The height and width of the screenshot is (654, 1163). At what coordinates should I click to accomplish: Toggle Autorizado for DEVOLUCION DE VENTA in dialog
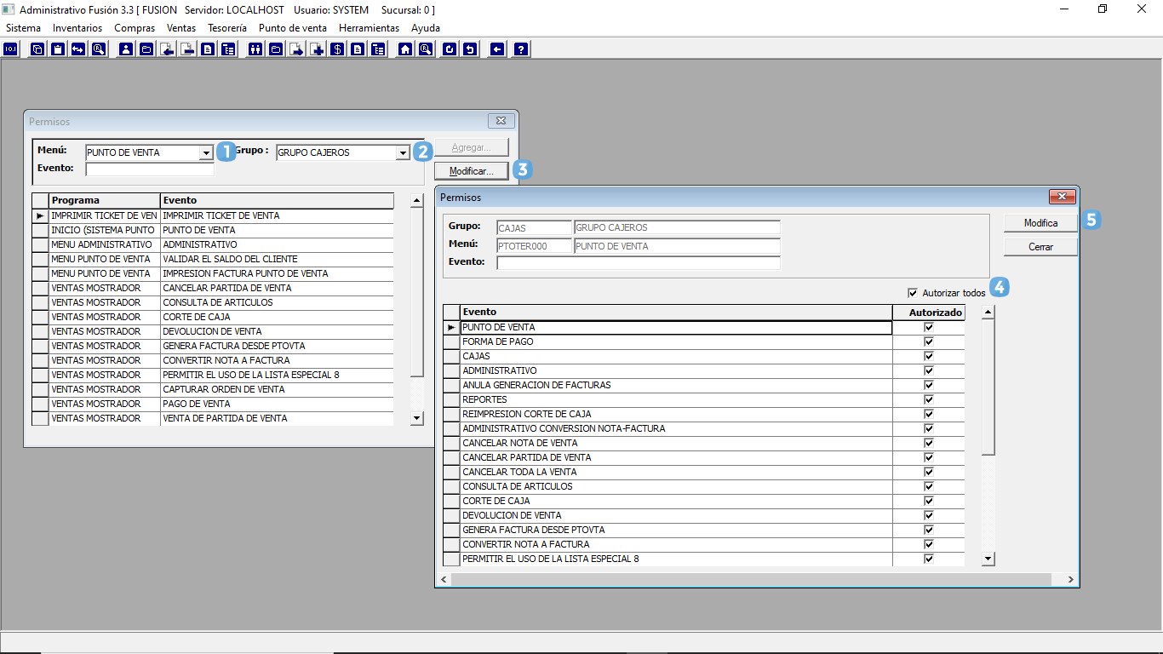point(929,515)
